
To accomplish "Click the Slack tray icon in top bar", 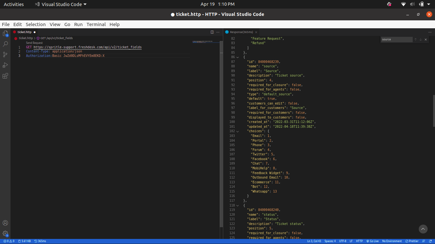I will coord(389,4).
